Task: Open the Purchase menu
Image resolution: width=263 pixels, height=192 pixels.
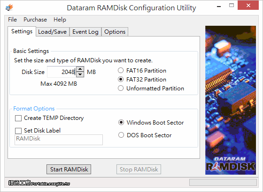Action: click(35, 20)
